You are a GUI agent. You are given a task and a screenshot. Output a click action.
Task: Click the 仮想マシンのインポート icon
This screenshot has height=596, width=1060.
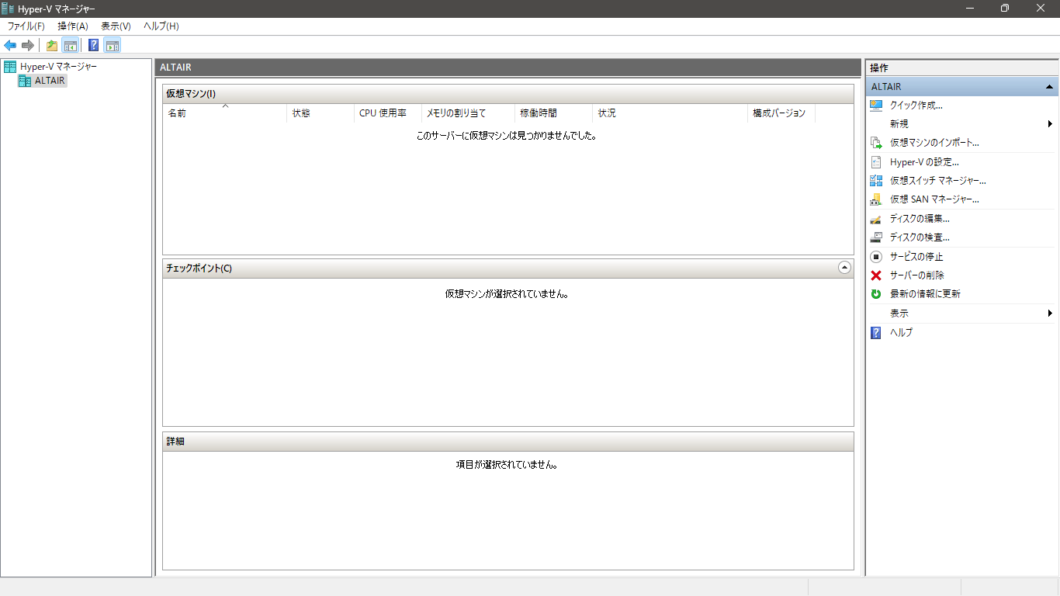click(876, 143)
